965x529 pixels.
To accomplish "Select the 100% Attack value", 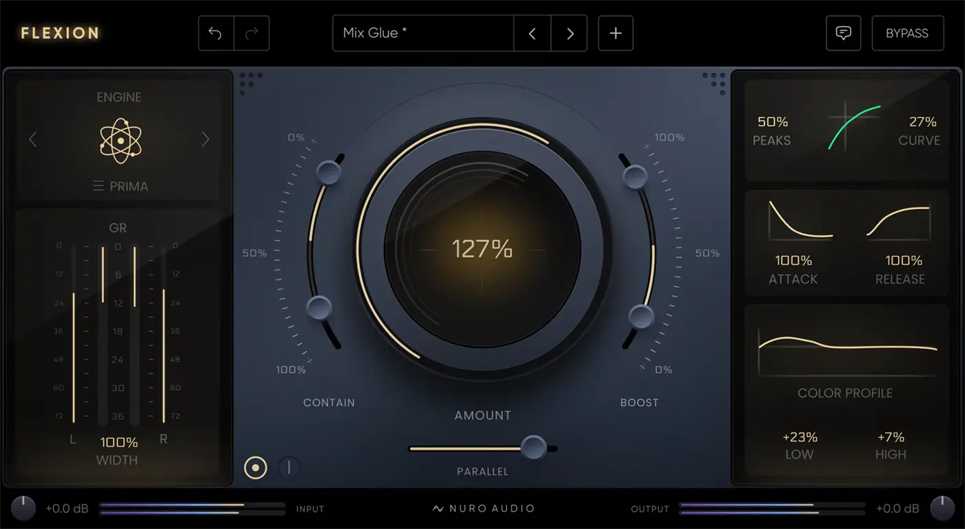I will [793, 261].
